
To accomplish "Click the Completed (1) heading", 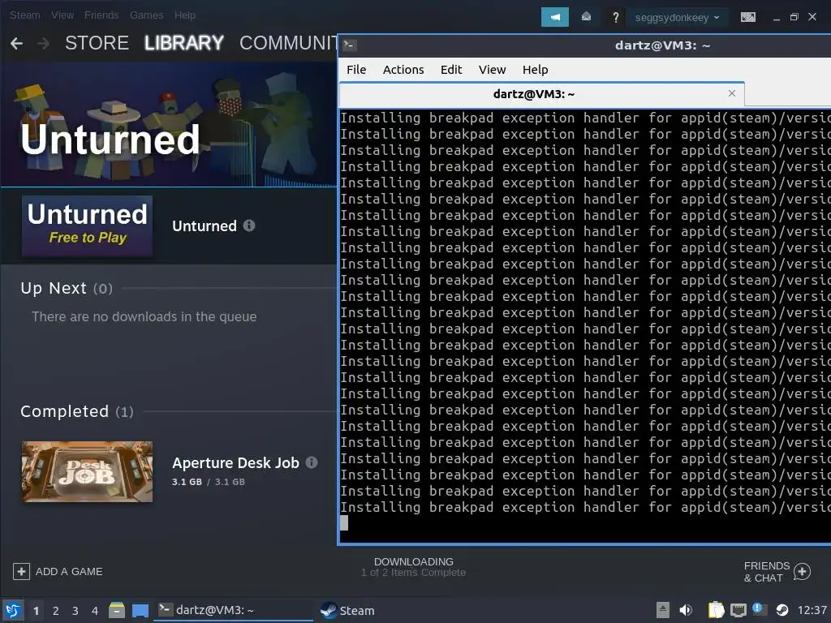I will [x=77, y=411].
